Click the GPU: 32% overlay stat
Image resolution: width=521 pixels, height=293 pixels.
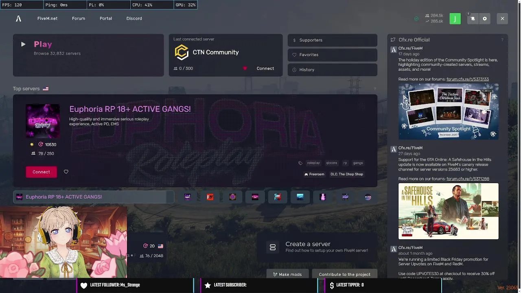click(186, 5)
